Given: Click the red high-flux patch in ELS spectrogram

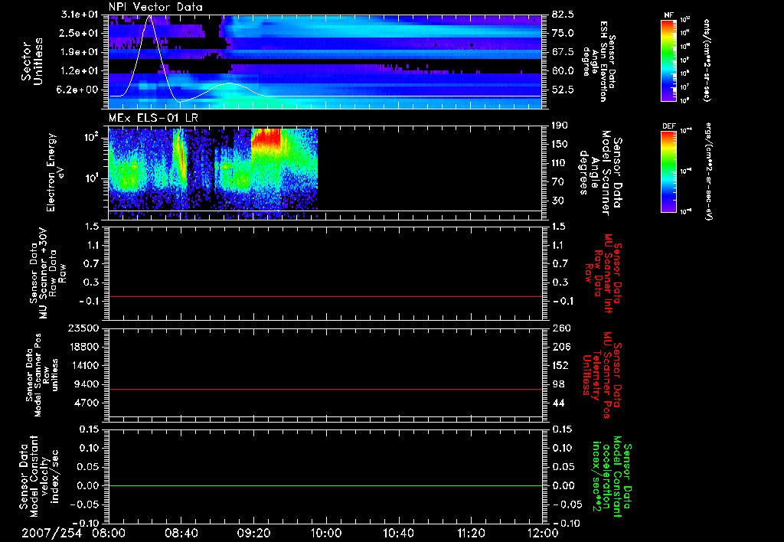Looking at the screenshot, I should [x=266, y=138].
